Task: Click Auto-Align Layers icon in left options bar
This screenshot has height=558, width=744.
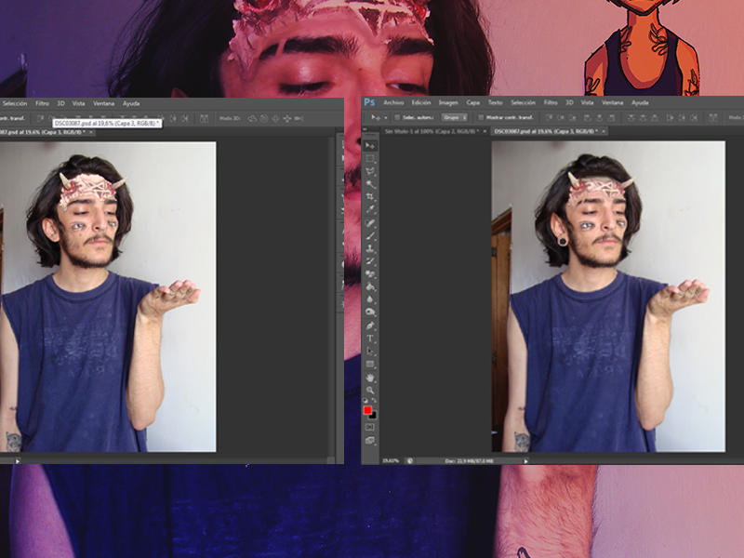Action: [x=204, y=118]
